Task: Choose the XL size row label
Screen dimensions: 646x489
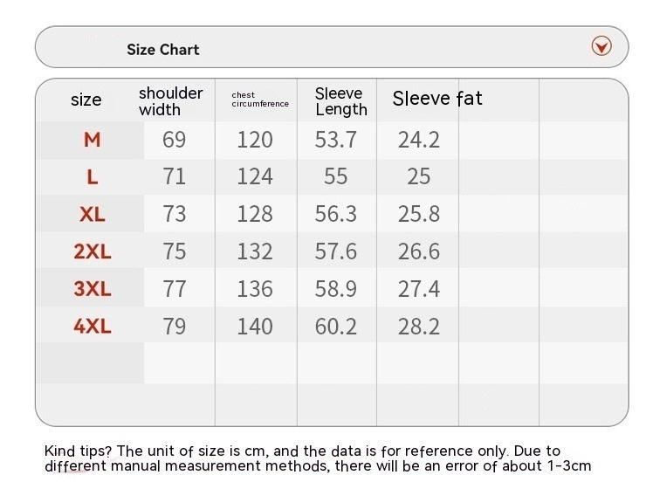Action: (x=93, y=215)
